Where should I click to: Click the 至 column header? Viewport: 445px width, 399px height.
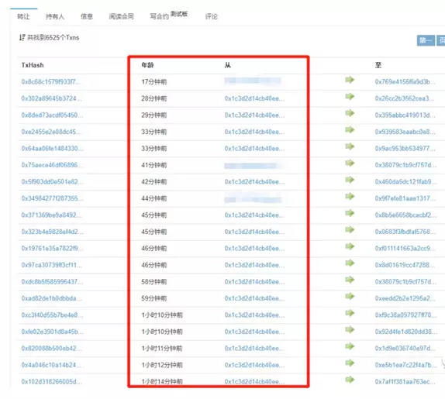[x=378, y=65]
